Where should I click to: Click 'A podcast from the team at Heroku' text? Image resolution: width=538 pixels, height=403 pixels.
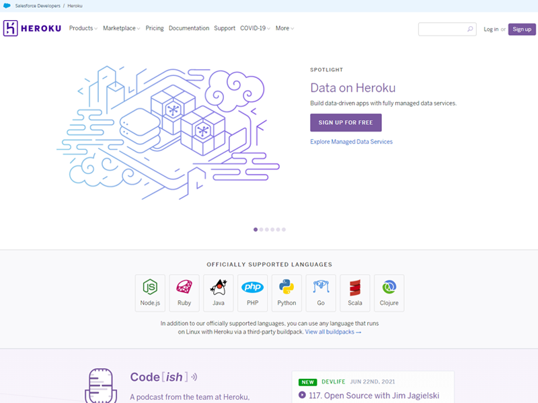[x=190, y=397]
